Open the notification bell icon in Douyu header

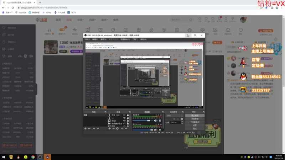[x=226, y=19]
